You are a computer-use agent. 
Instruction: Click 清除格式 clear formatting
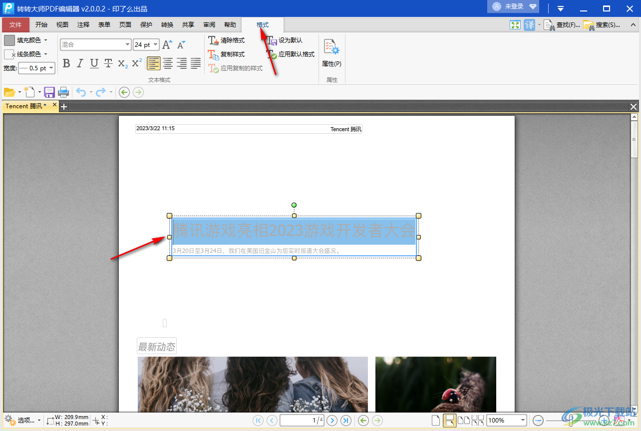tap(227, 40)
